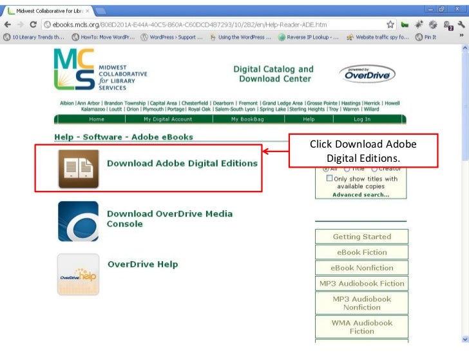Screen dimensions: 469x352
Task: Click the MCLS logo
Action: tap(100, 70)
